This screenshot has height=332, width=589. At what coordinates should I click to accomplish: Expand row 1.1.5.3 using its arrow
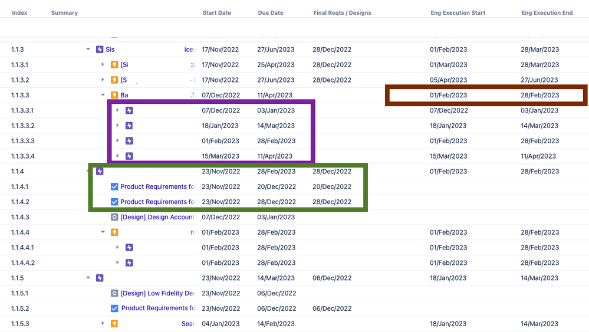coord(103,323)
